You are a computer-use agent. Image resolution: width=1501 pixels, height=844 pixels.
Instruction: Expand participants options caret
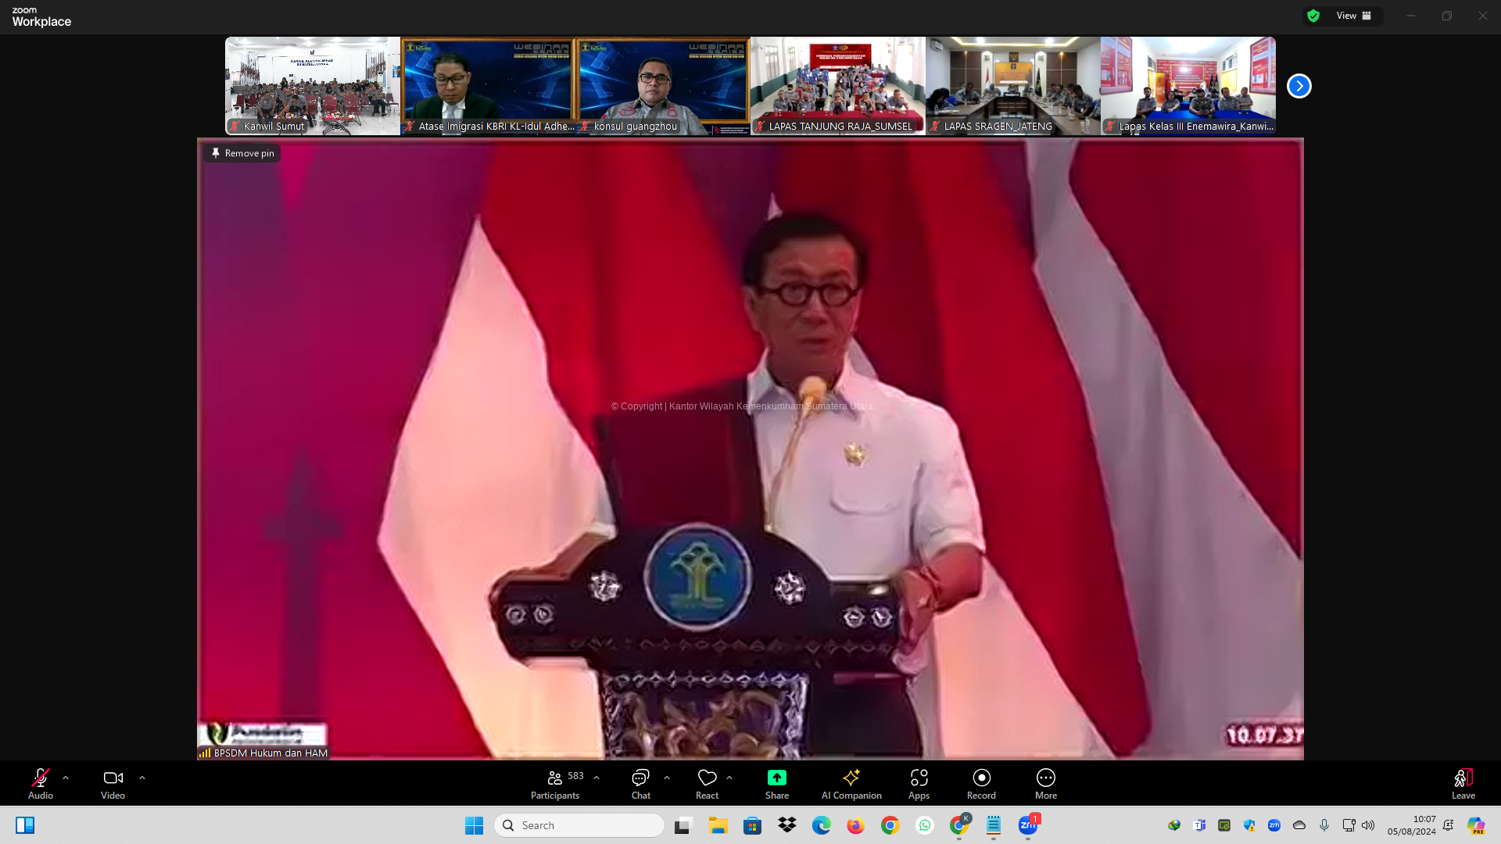click(596, 778)
